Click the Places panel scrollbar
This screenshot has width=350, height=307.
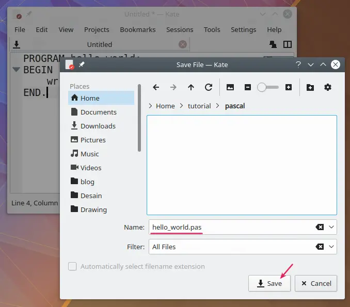coord(139,118)
